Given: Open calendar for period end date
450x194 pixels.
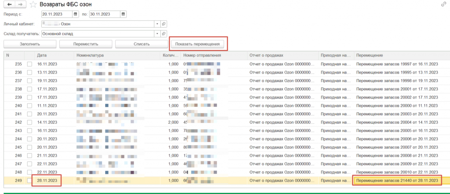Looking at the screenshot, I should coord(123,14).
